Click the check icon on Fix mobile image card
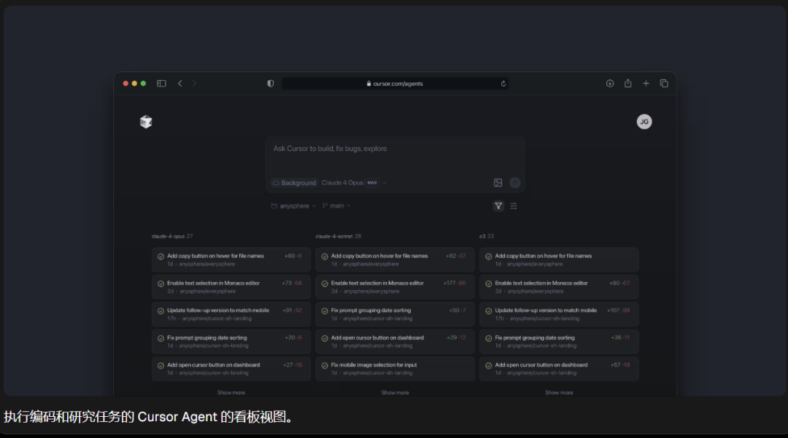The width and height of the screenshot is (788, 438). pos(325,366)
